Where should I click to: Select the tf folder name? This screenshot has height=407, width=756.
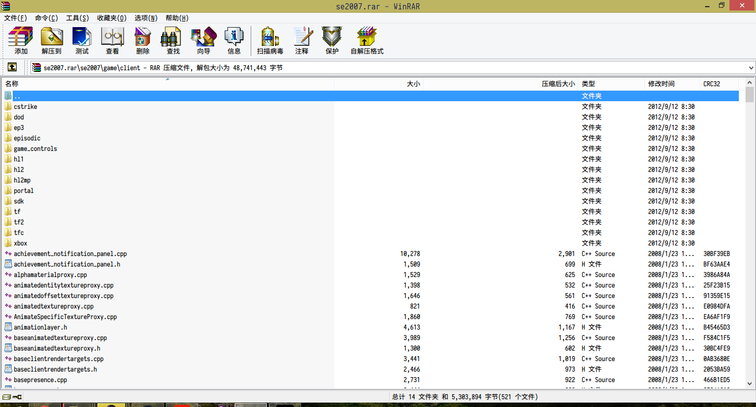coord(17,212)
